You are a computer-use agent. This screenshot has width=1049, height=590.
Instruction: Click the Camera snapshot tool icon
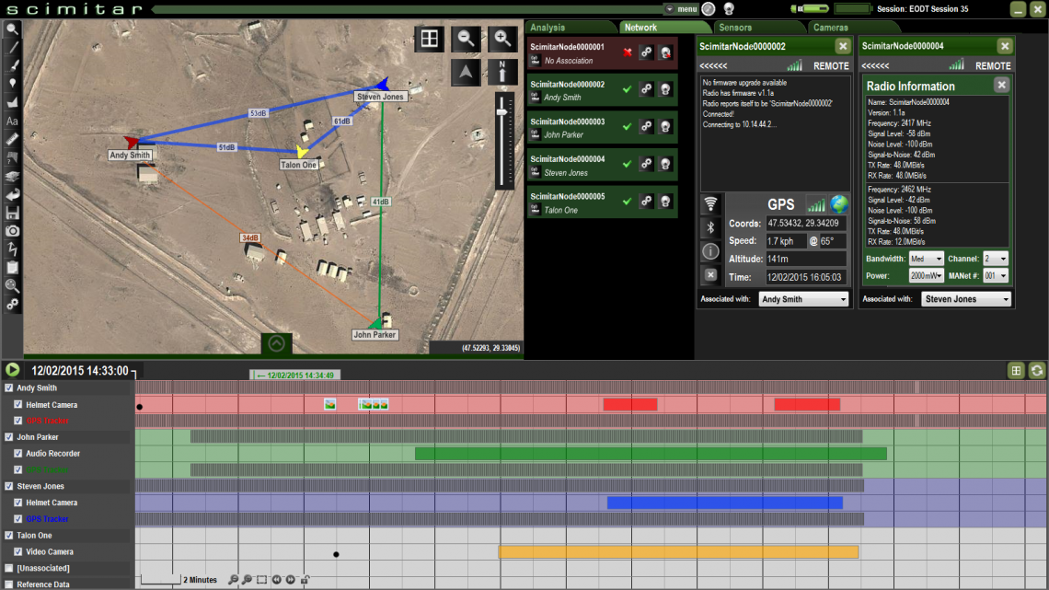[x=12, y=231]
